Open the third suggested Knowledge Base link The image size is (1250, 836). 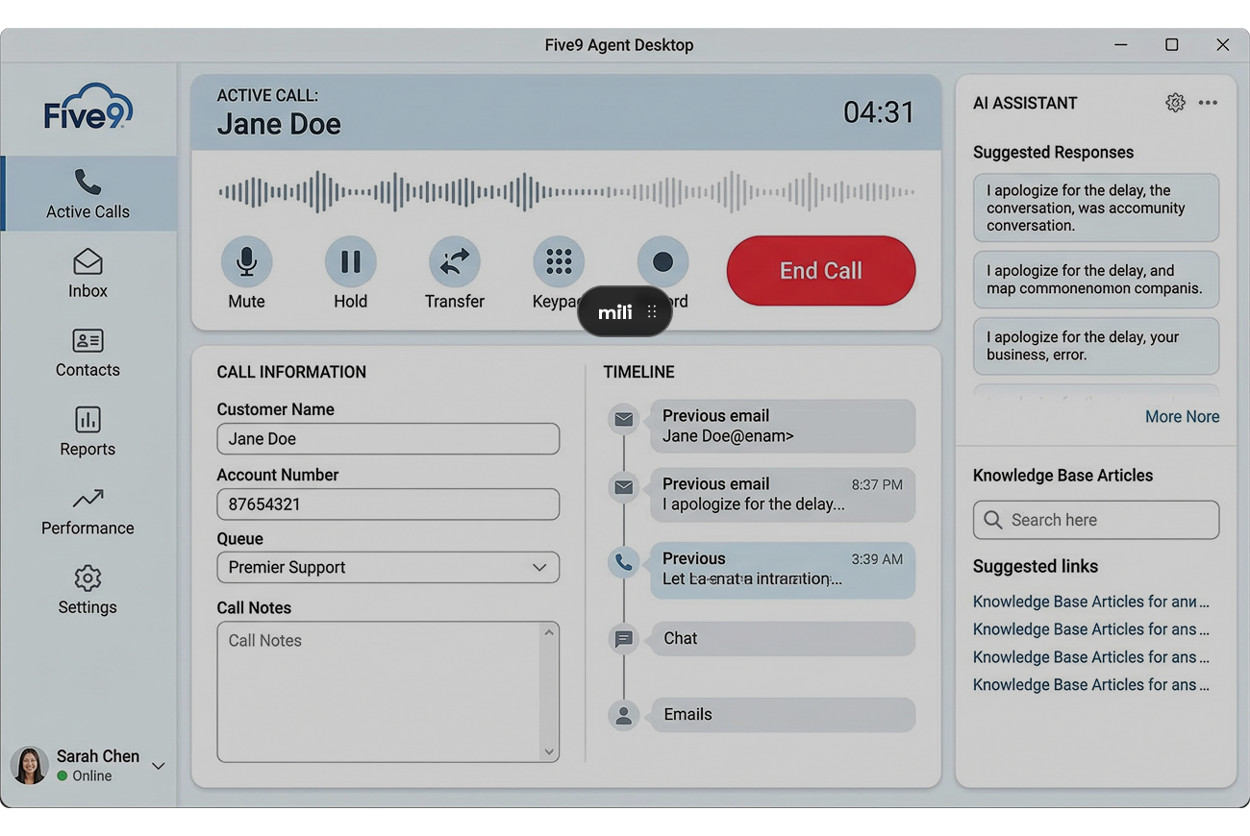pyautogui.click(x=1091, y=657)
